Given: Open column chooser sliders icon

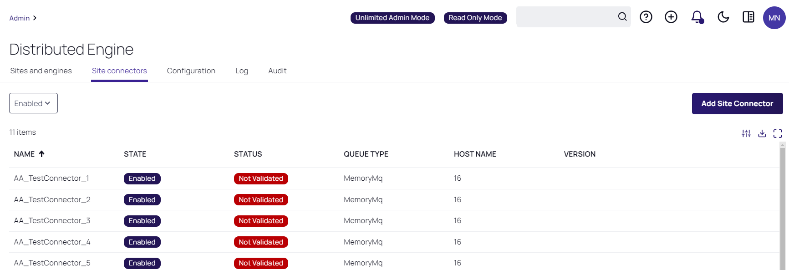Looking at the screenshot, I should (746, 133).
